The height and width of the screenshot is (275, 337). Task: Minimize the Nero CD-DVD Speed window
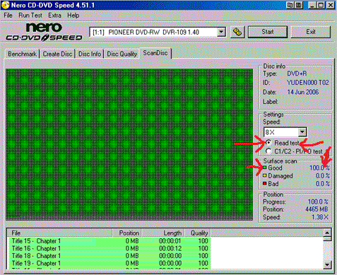tap(312, 5)
